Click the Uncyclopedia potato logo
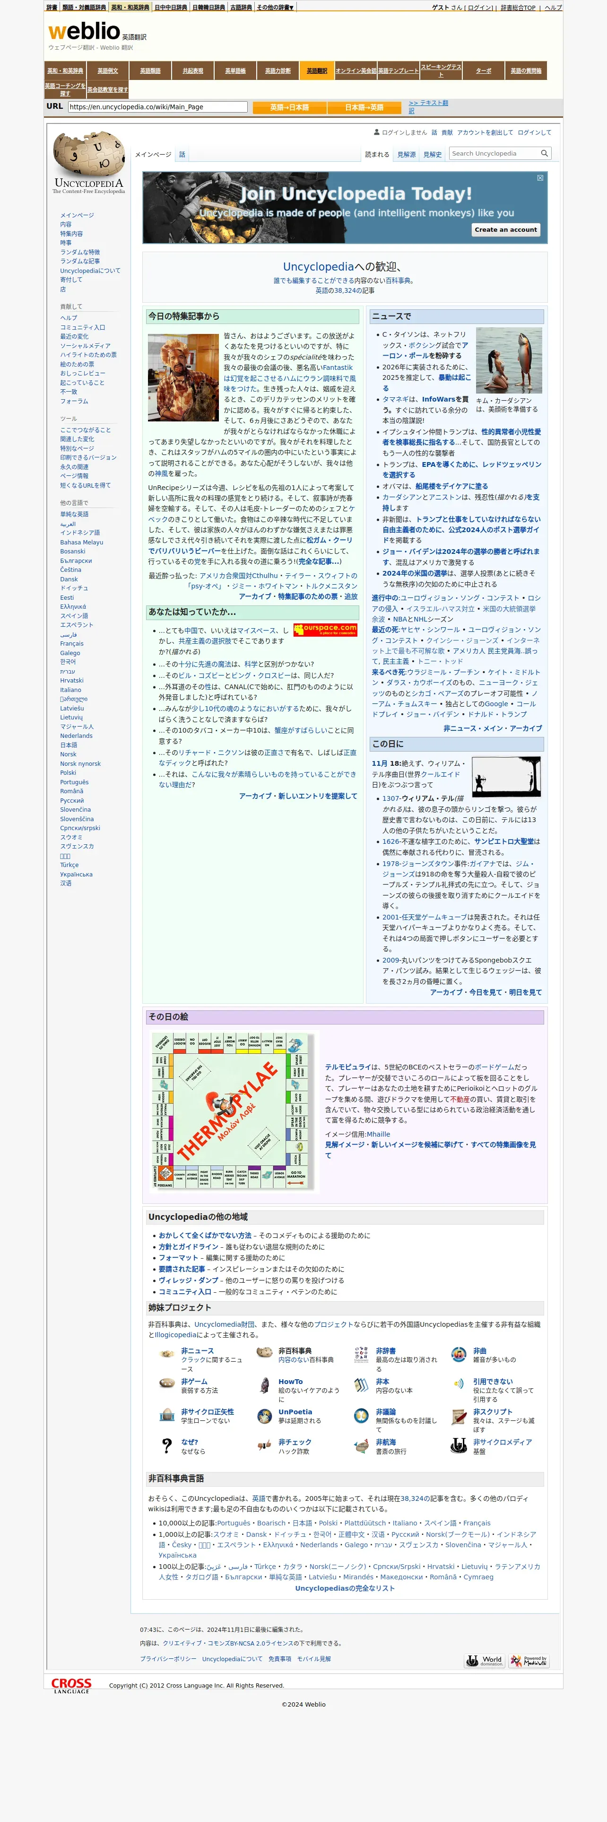The height and width of the screenshot is (1822, 607). click(88, 163)
